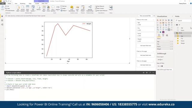Switch to the View tab
This screenshot has height=108, width=192.
(x=16, y=3)
